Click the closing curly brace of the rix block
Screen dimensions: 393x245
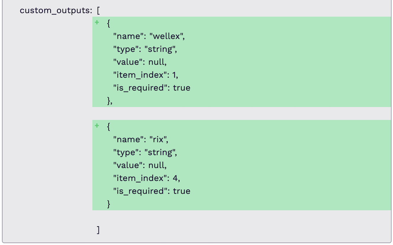(x=109, y=204)
